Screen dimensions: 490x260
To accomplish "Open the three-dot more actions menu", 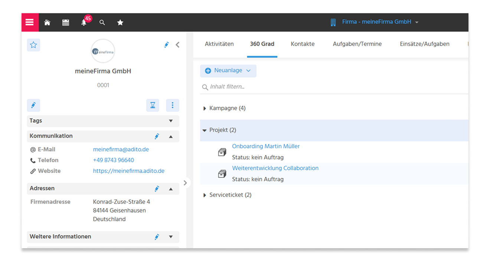I will [173, 106].
